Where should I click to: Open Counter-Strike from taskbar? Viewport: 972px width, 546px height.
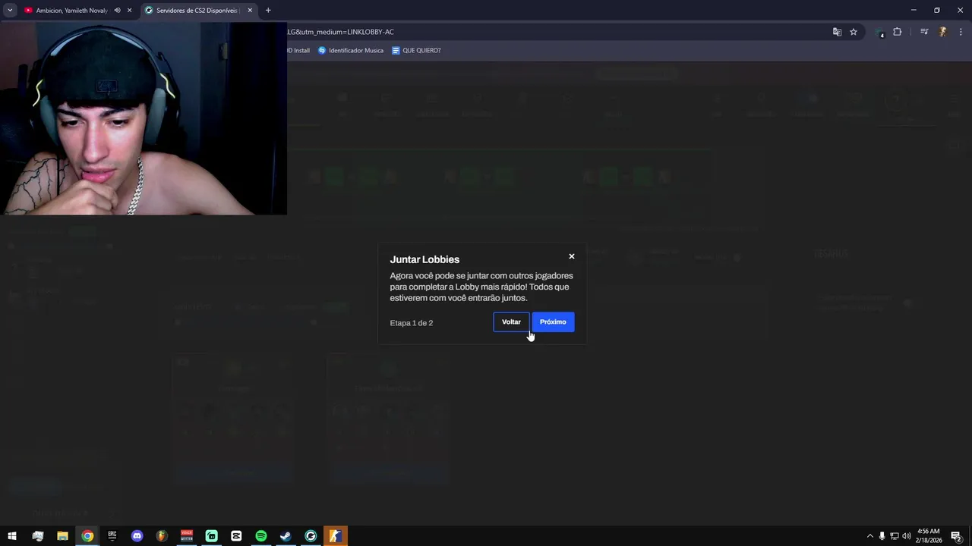click(335, 536)
